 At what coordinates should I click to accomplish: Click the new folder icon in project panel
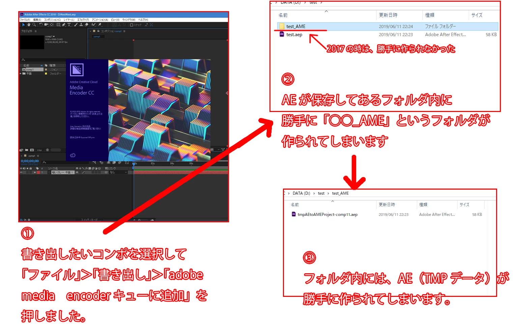coord(27,150)
